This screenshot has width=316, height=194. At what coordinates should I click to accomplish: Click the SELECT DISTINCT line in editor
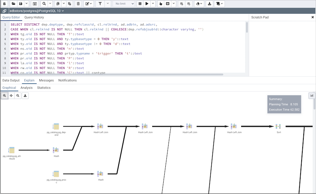(x=84, y=25)
